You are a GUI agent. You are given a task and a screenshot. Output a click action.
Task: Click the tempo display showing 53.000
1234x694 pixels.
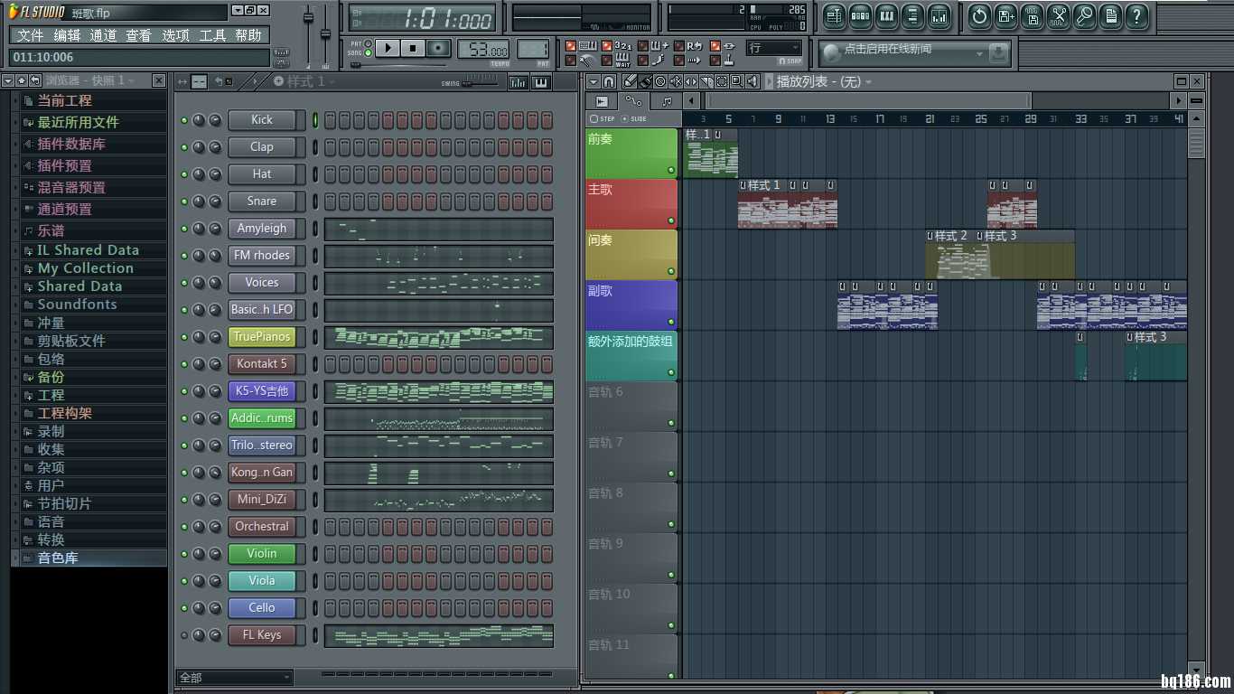point(484,50)
